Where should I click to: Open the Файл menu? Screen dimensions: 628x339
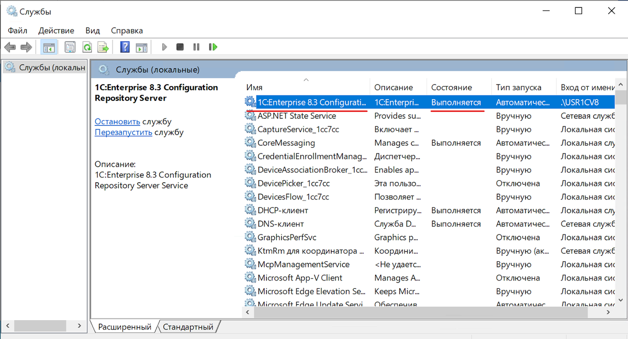point(18,30)
